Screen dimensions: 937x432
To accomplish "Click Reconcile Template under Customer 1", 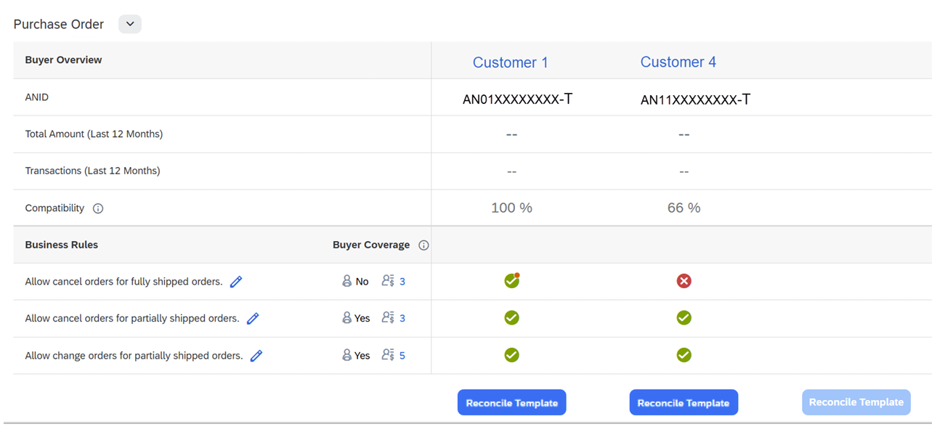I will point(511,402).
